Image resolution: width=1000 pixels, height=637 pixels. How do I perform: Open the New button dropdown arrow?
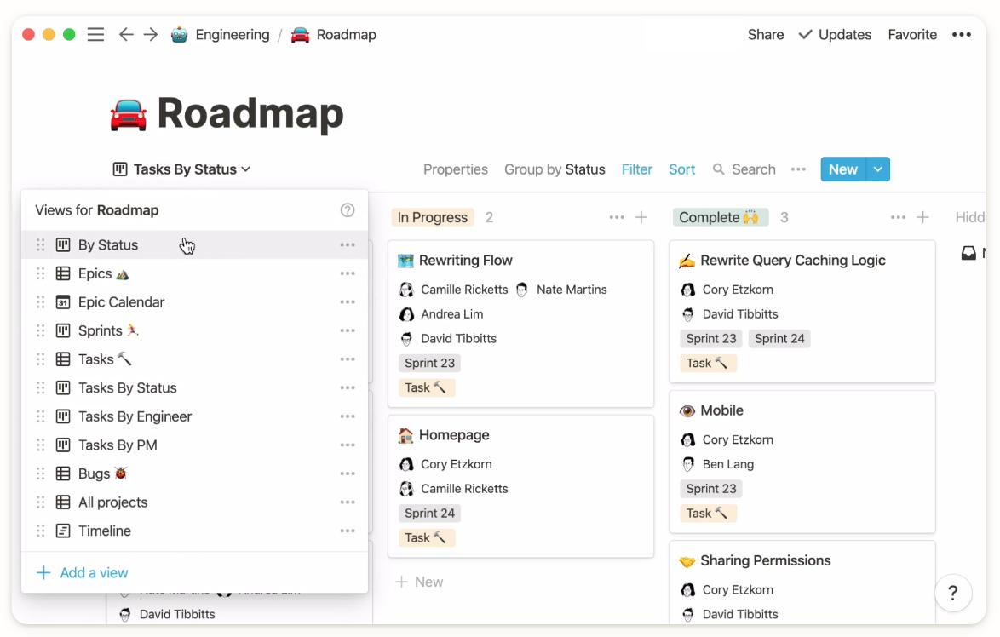coord(878,169)
